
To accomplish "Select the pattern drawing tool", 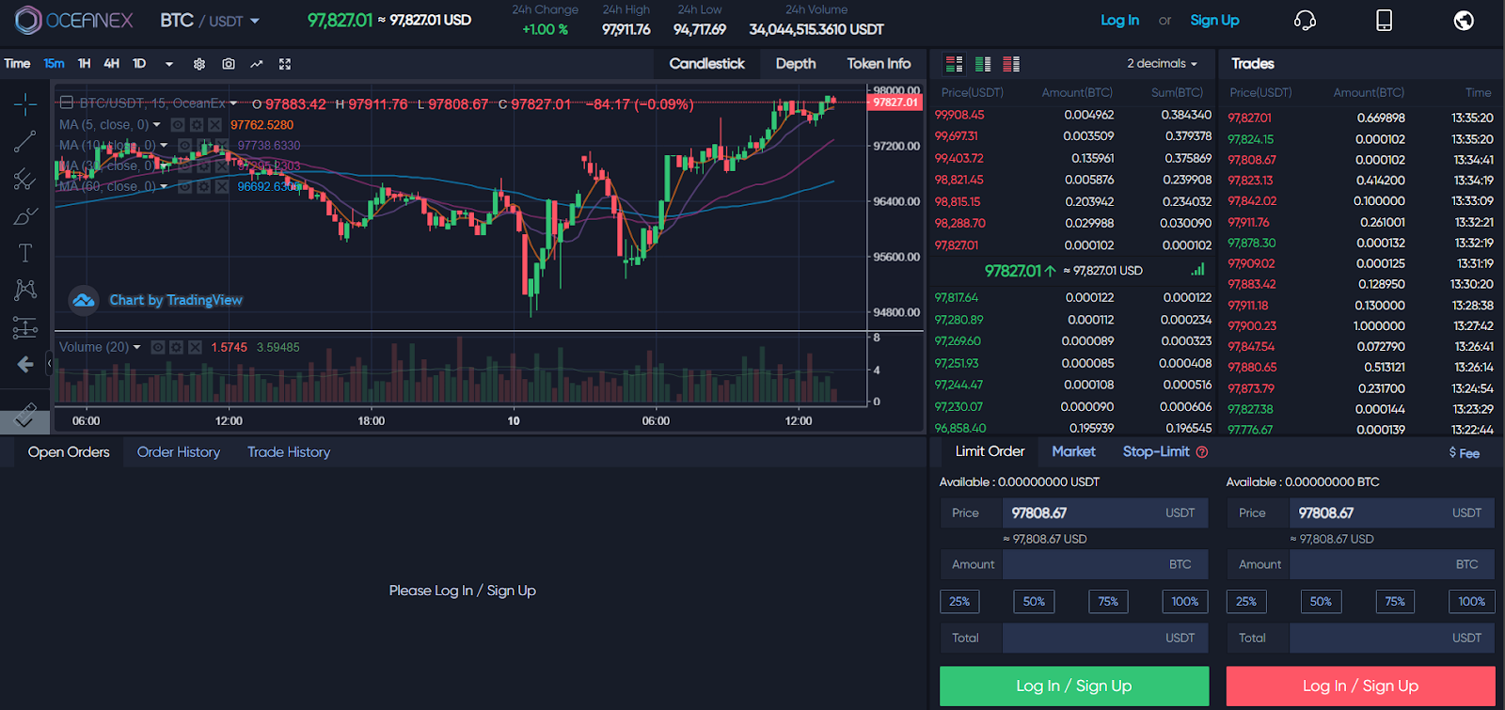I will point(25,290).
